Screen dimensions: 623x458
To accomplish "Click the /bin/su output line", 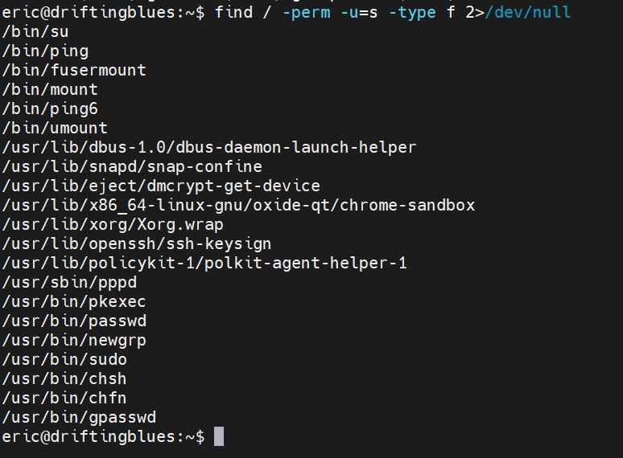I will coord(35,31).
